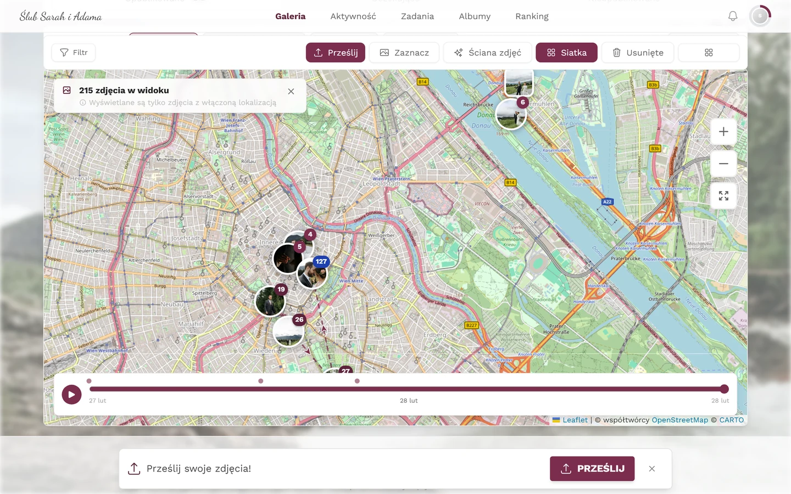Close the 215 zdjęcia w widoku panel
Screen dimensions: 791x494
(291, 92)
